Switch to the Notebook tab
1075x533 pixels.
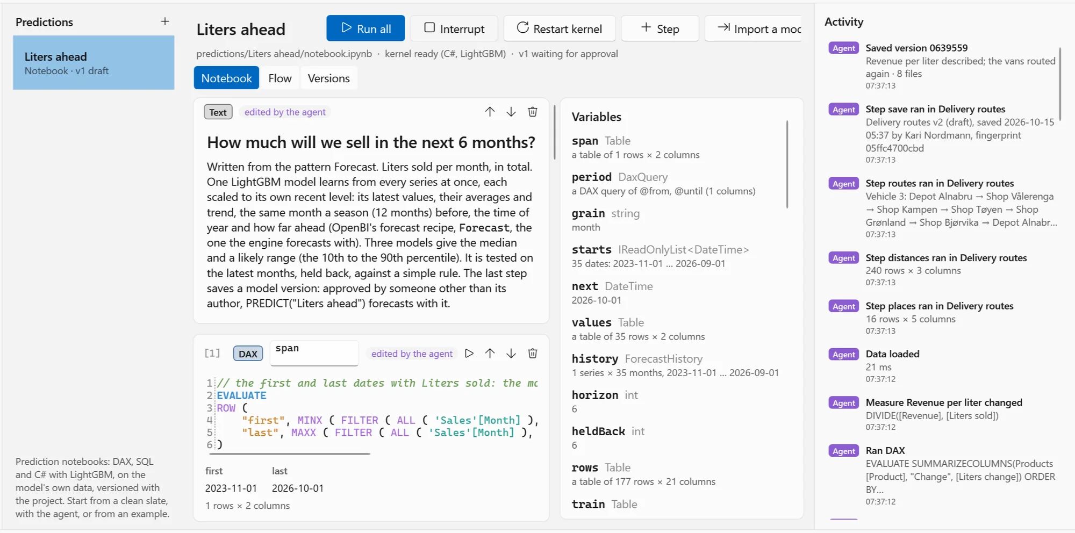[226, 78]
